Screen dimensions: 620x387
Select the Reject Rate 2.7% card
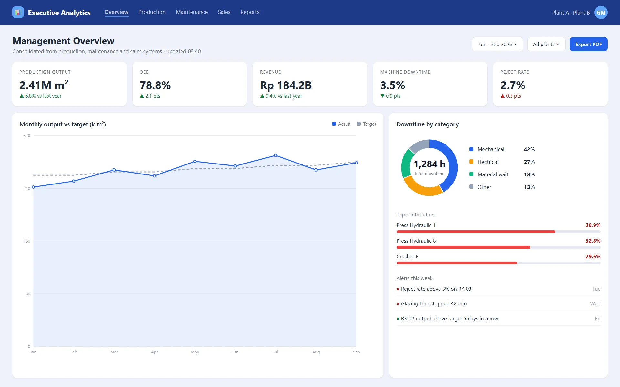pyautogui.click(x=551, y=84)
